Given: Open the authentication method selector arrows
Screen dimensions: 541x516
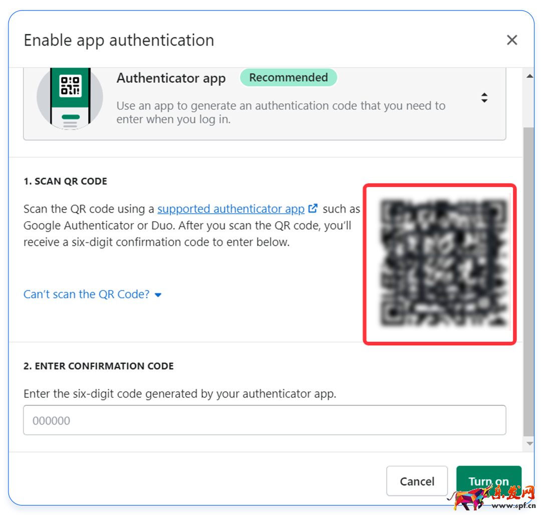Looking at the screenshot, I should (x=484, y=98).
